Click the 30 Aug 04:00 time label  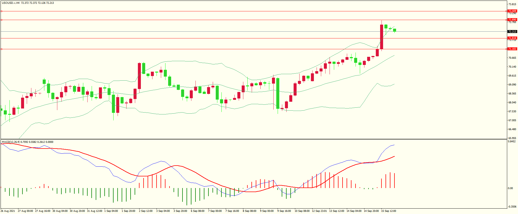60,211
